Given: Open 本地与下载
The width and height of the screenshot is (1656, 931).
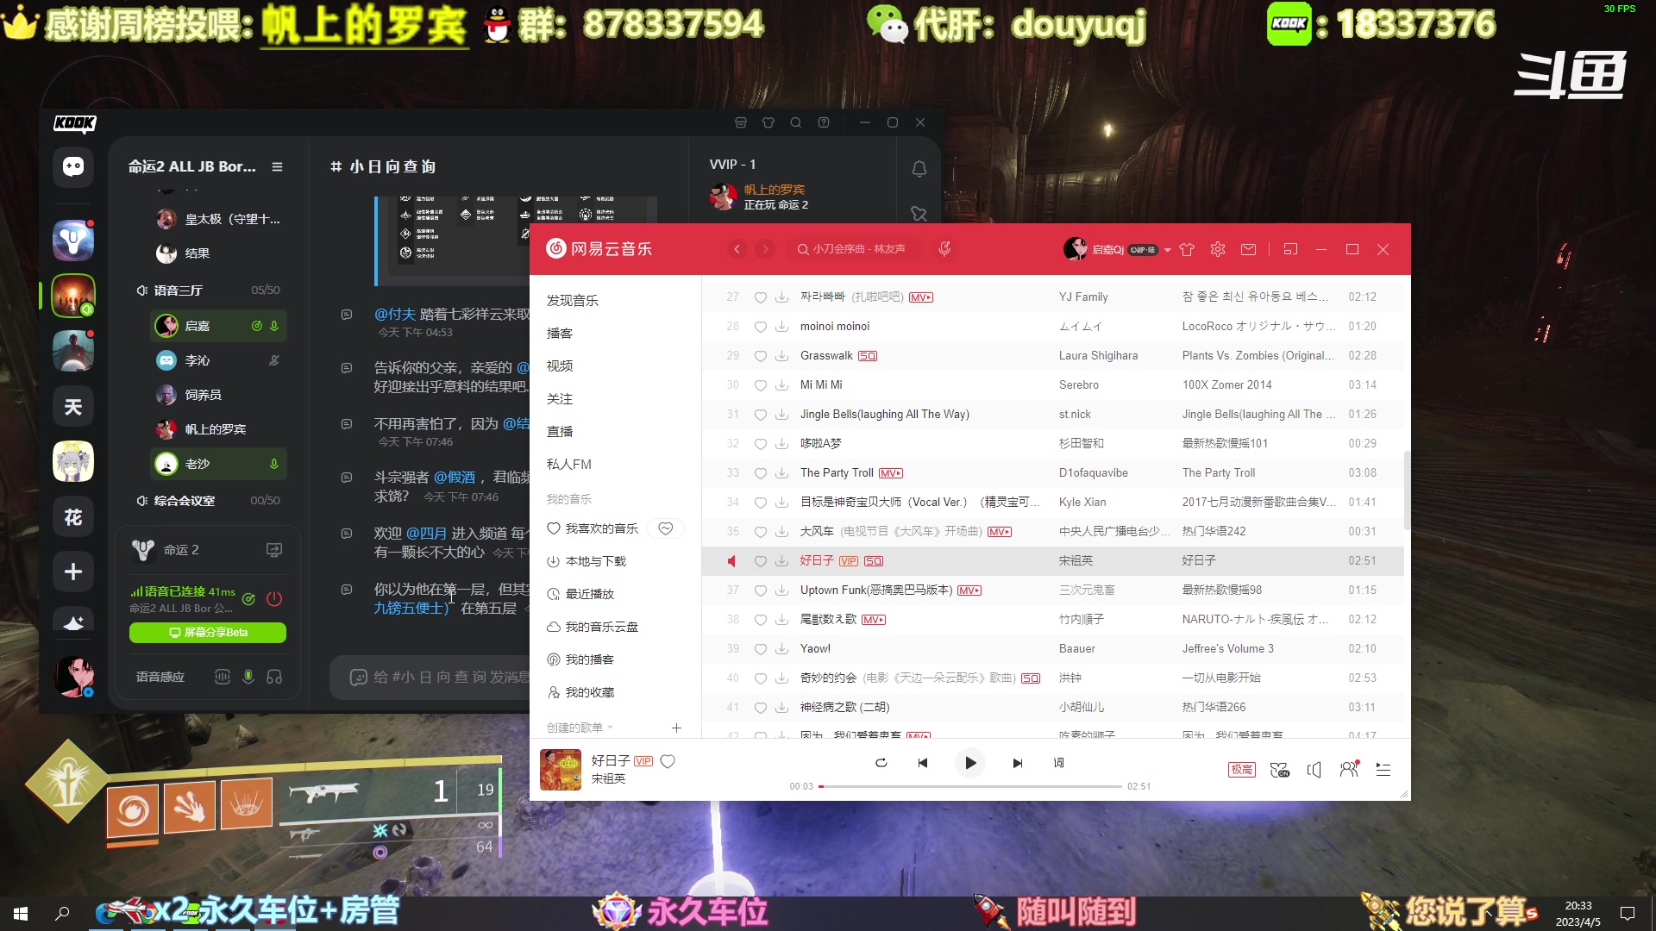Looking at the screenshot, I should click(587, 561).
